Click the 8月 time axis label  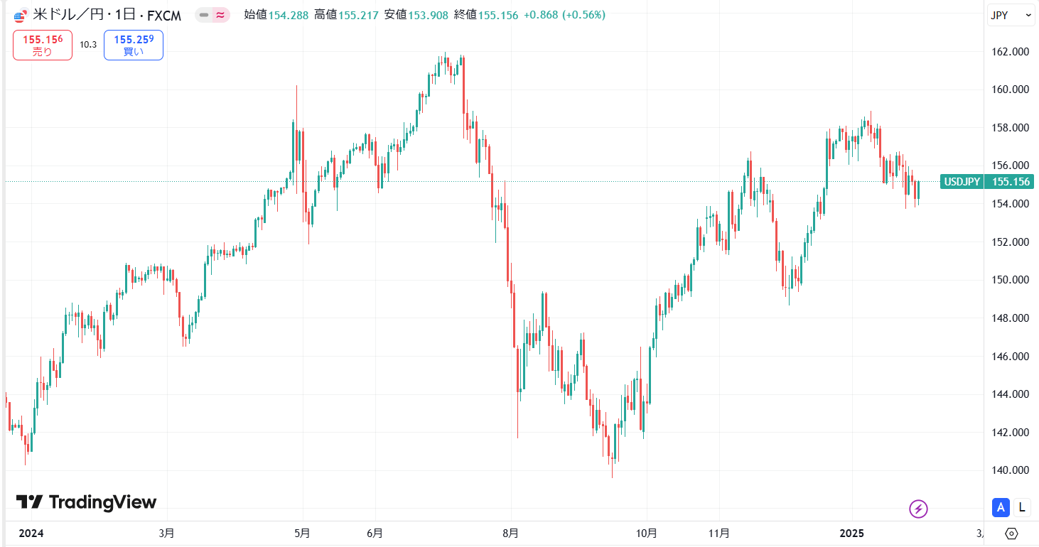pos(510,533)
